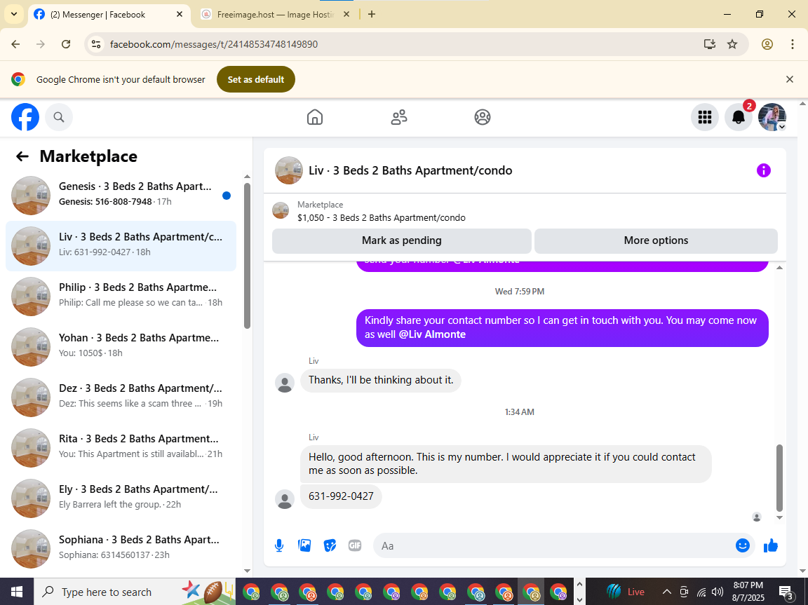
Task: Click the @Liv Almonte mention
Action: click(432, 334)
